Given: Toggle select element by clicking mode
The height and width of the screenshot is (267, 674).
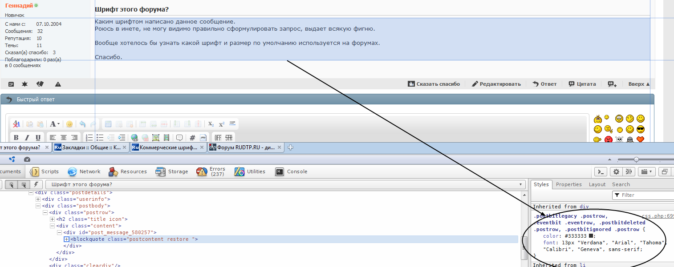Looking at the screenshot, I should point(12,184).
